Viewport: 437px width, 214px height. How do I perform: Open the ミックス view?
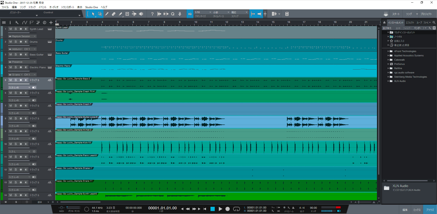pyautogui.click(x=417, y=210)
